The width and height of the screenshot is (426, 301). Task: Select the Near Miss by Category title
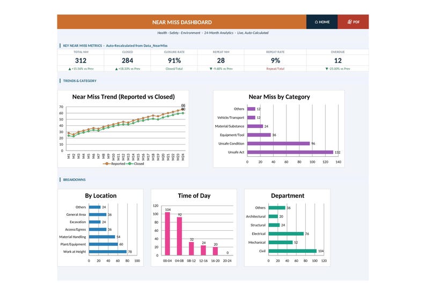[x=279, y=97]
